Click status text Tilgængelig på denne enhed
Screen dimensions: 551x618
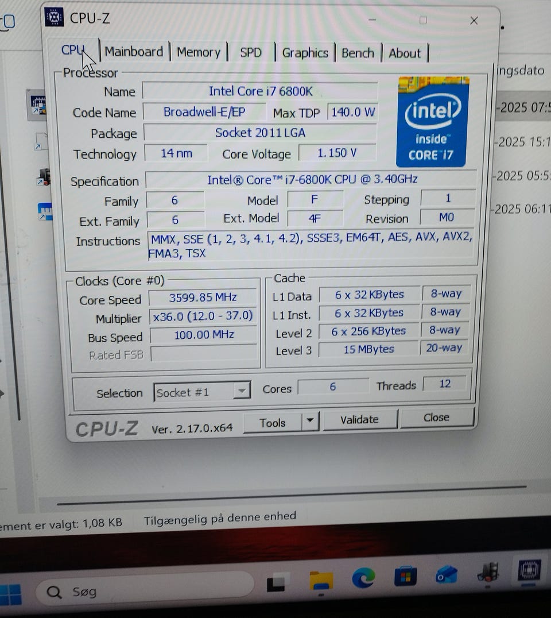[220, 518]
